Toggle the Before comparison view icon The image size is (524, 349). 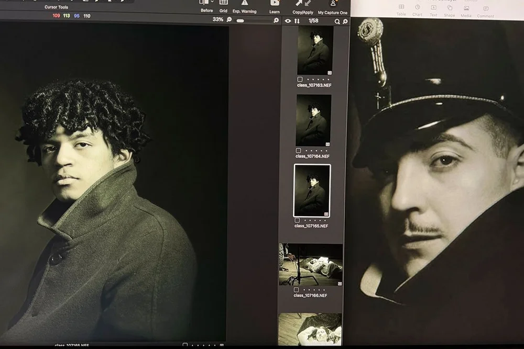[x=204, y=3]
